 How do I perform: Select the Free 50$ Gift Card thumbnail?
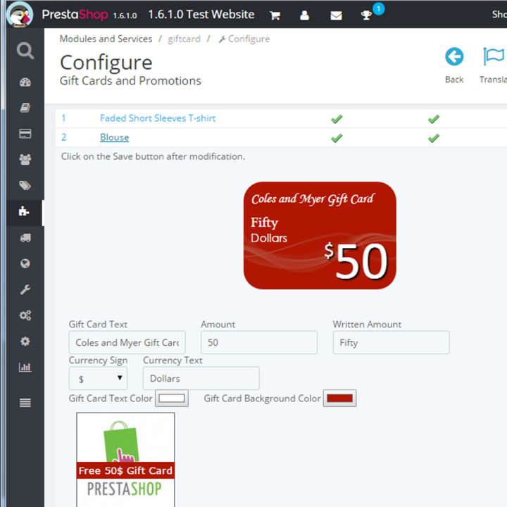point(125,460)
